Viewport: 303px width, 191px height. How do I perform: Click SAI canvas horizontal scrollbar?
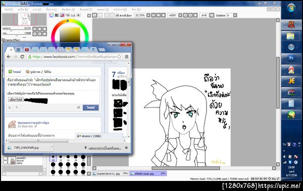click(x=185, y=168)
